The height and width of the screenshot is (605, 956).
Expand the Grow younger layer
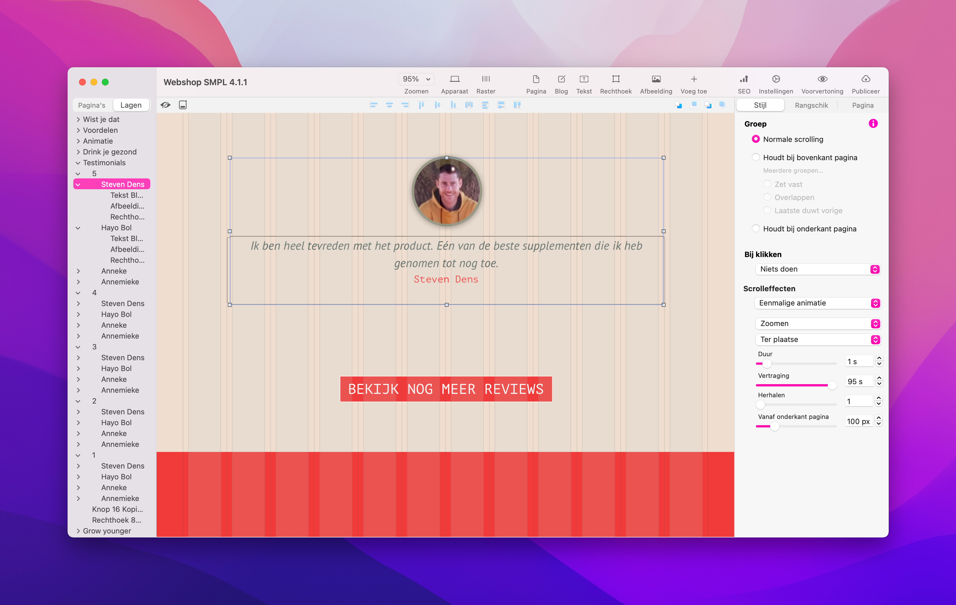point(78,531)
